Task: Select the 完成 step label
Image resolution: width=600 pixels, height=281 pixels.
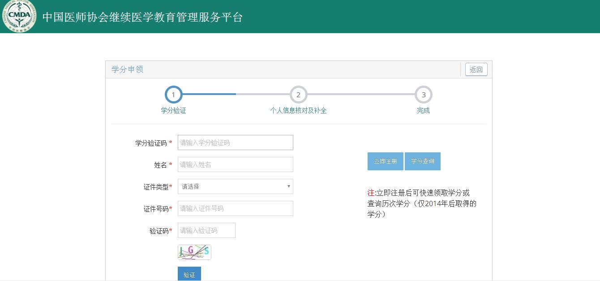Action: click(423, 111)
